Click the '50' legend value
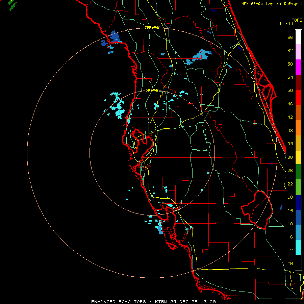This screenshot has width=304, height=304. [290, 91]
